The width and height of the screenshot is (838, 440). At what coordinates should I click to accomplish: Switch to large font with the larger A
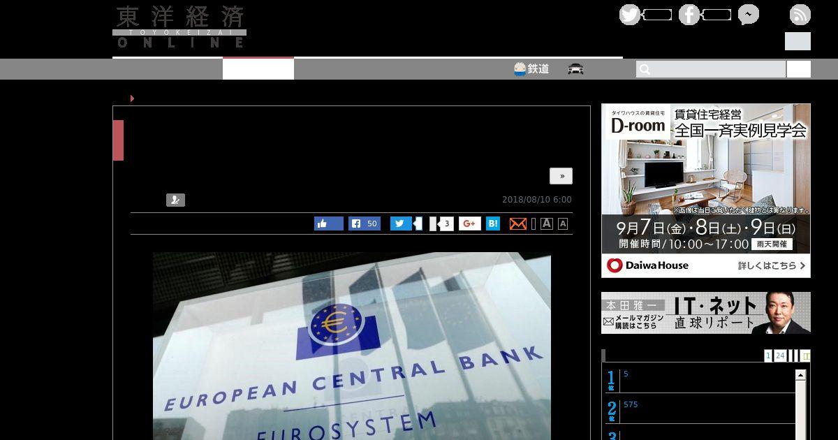[547, 223]
